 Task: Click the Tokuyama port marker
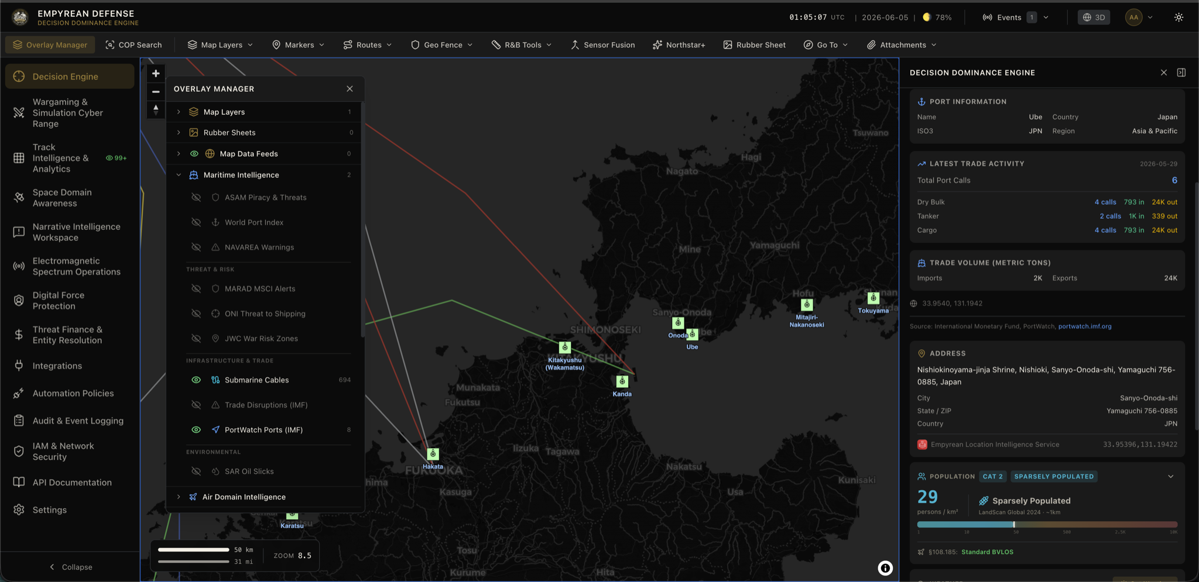coord(873,298)
